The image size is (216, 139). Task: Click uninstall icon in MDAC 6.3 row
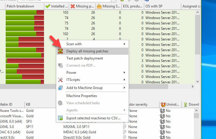pos(162,132)
